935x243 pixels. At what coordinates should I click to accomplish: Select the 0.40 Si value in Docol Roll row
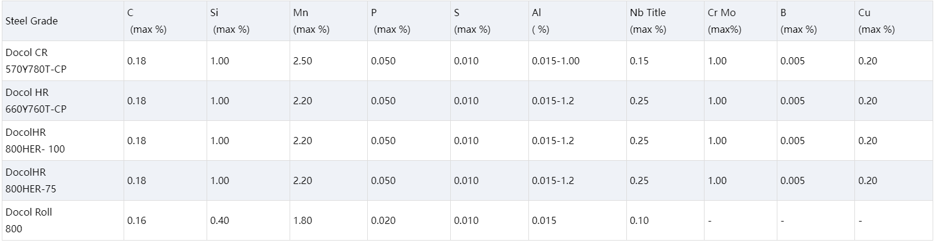tap(220, 220)
